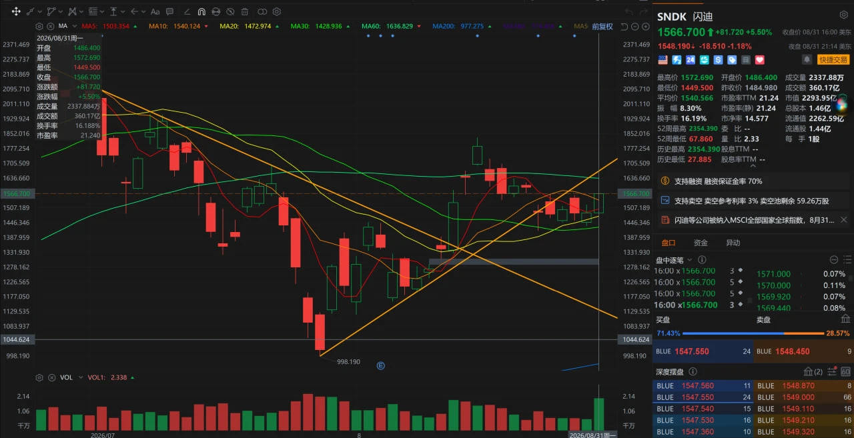
Task: Select the pencil brush drawing tool
Action: [187, 11]
